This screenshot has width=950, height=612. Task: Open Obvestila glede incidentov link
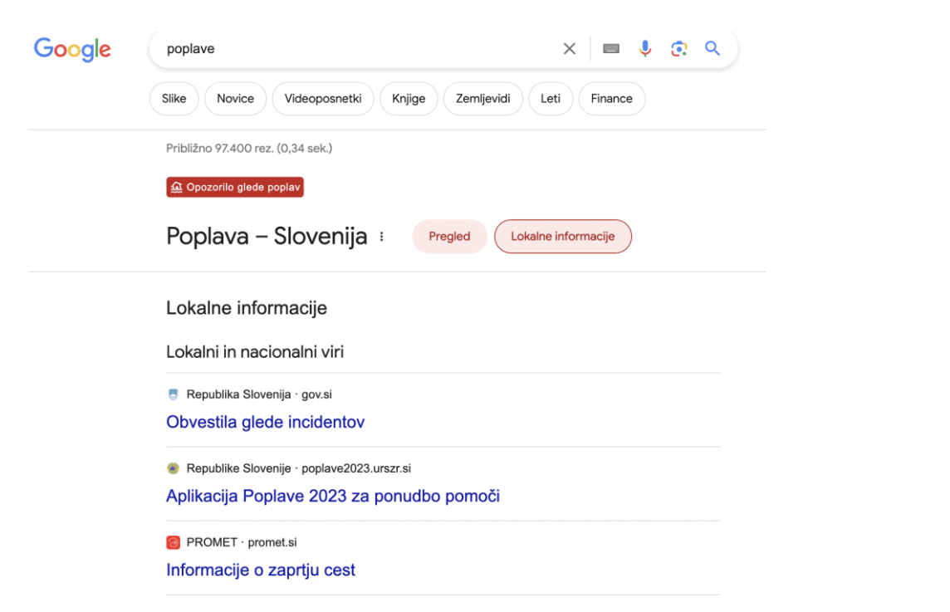click(265, 422)
